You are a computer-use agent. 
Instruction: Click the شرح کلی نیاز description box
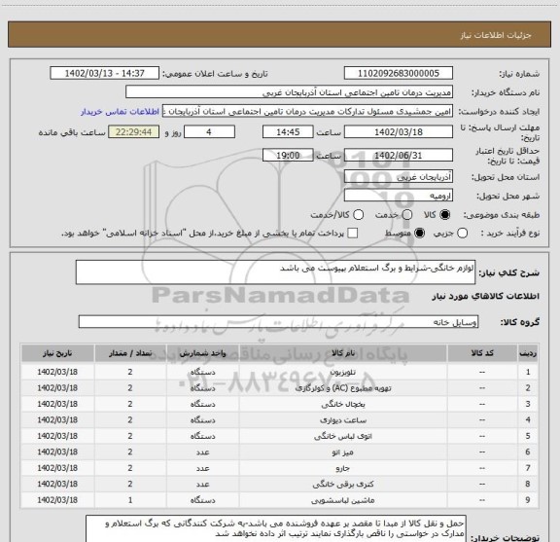(275, 272)
